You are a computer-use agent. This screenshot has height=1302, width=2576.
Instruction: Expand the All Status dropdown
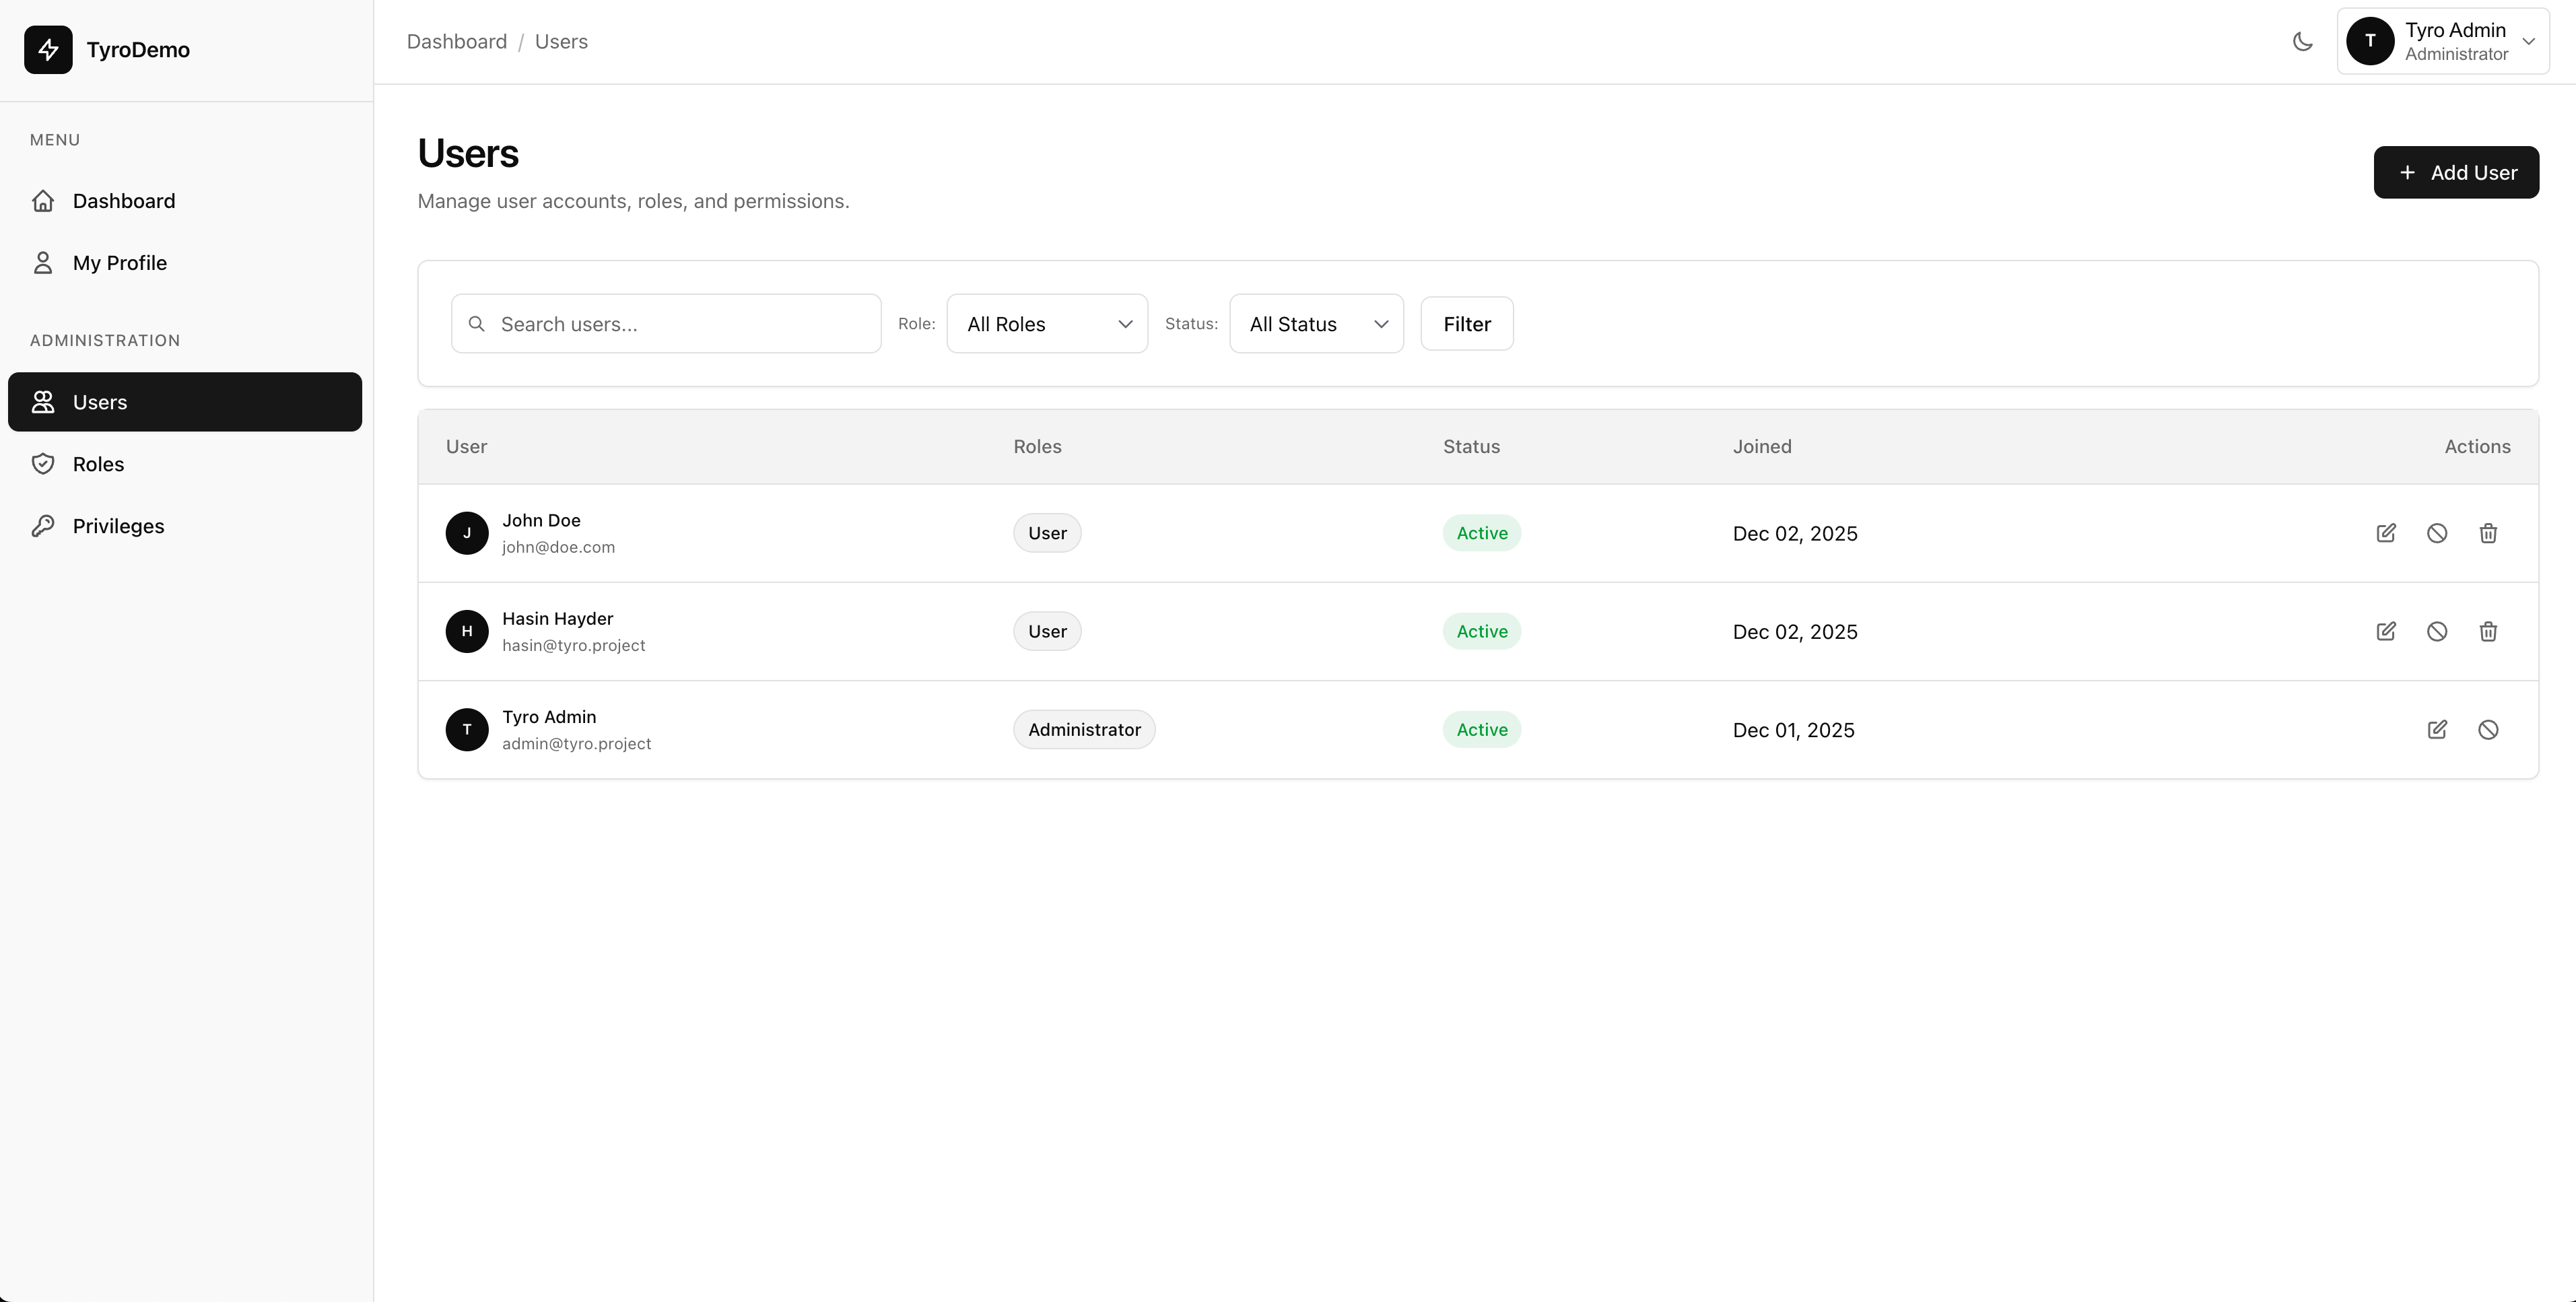pos(1316,324)
